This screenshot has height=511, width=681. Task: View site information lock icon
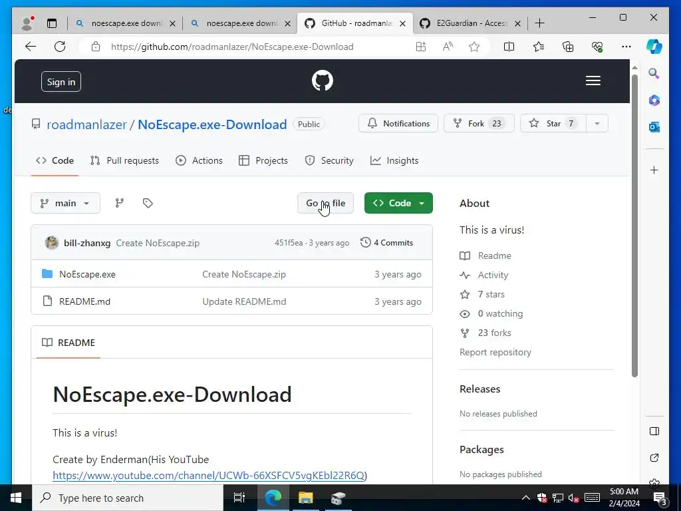(x=96, y=47)
